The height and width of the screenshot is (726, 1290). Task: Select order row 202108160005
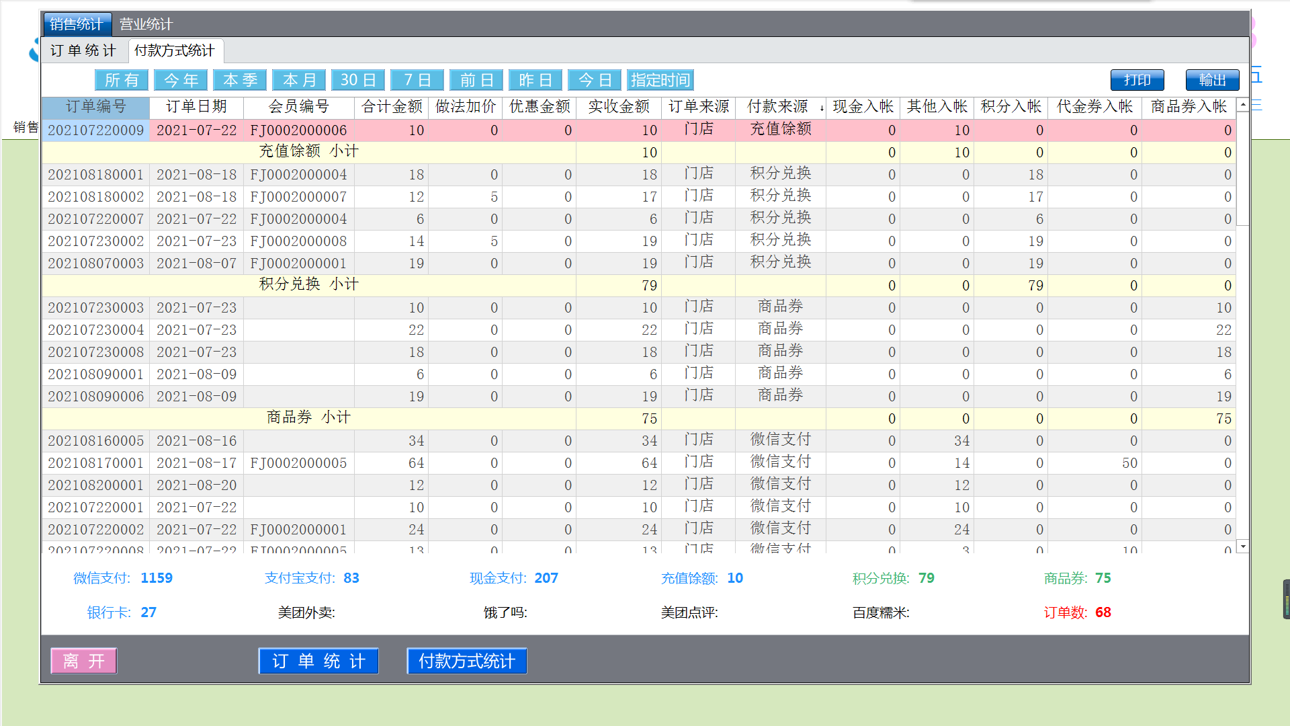[638, 441]
